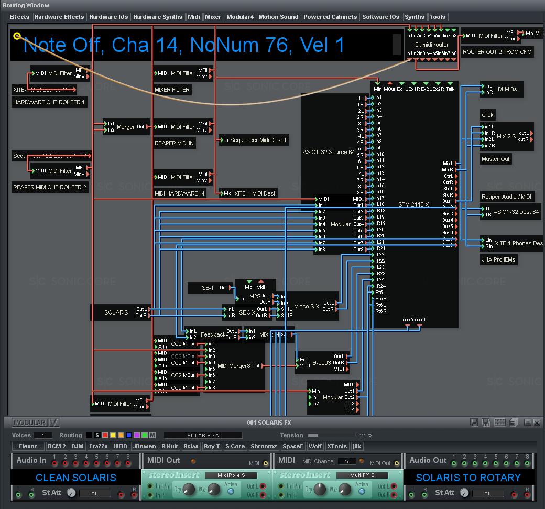Viewport: 545px width, 509px height.
Task: Click Audio Out jack number 1
Action: pyautogui.click(x=454, y=463)
